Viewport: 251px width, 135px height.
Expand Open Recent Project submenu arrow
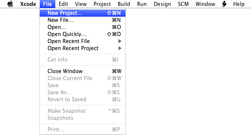[x=120, y=48]
